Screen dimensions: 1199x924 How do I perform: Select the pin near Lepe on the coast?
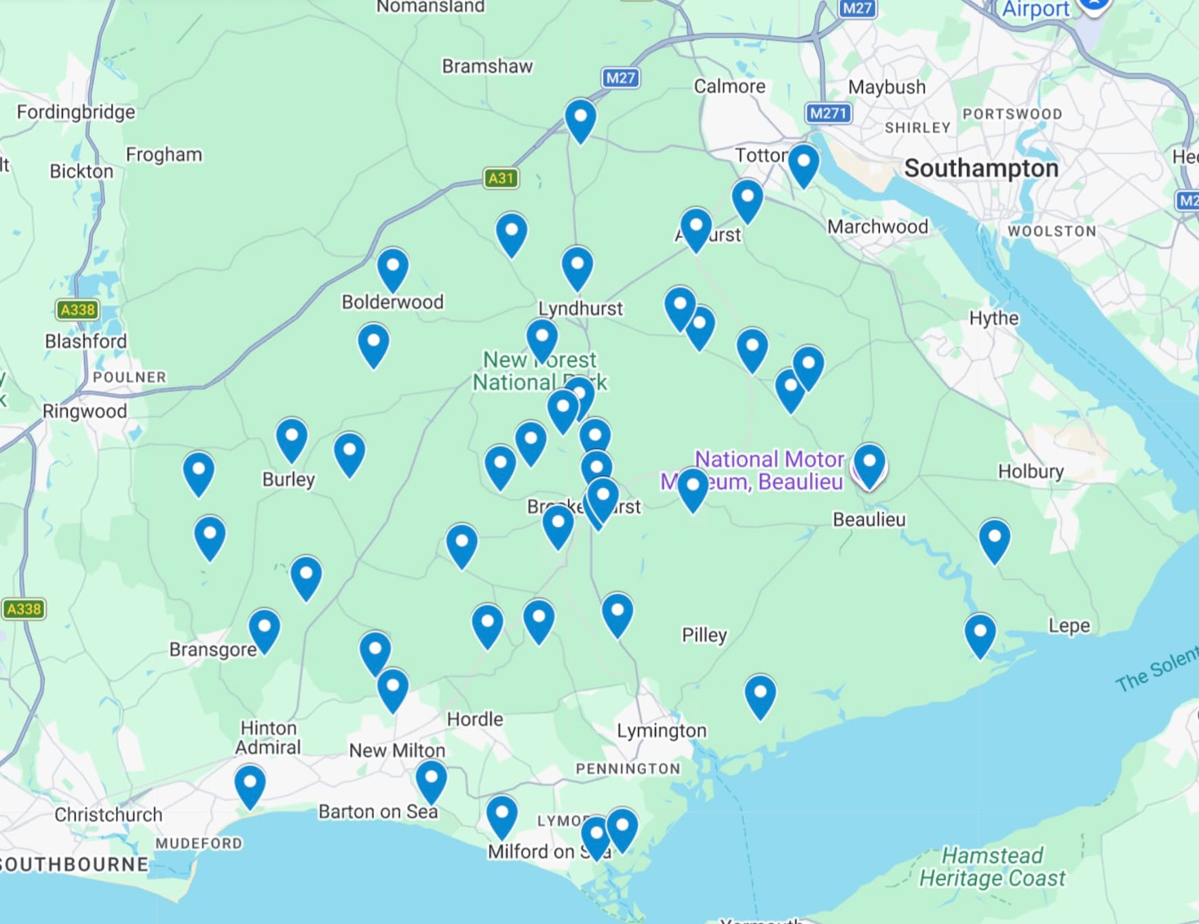981,636
